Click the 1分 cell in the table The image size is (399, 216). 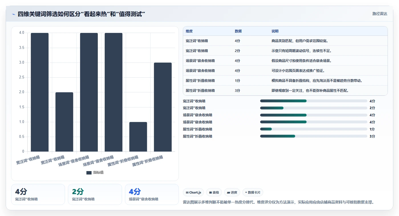click(x=237, y=81)
